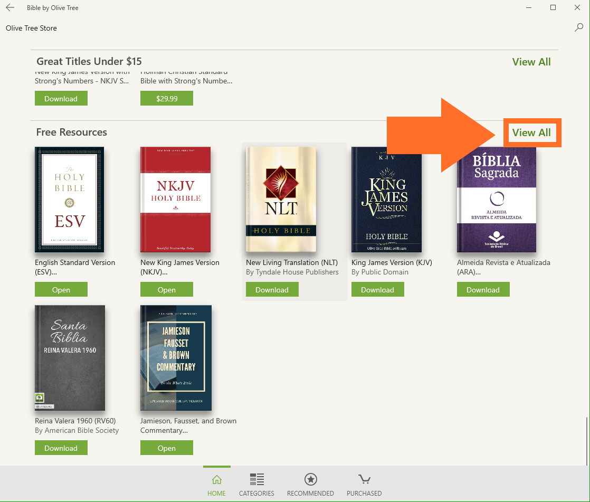Open the New King James Version
590x502 pixels.
click(x=167, y=290)
